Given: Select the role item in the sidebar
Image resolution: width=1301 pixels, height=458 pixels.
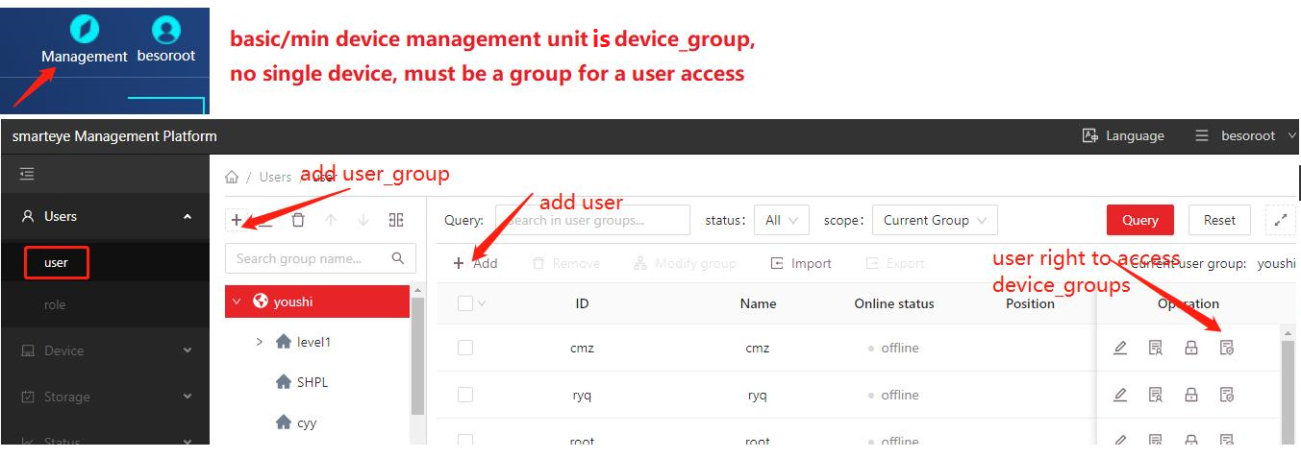Looking at the screenshot, I should point(55,304).
